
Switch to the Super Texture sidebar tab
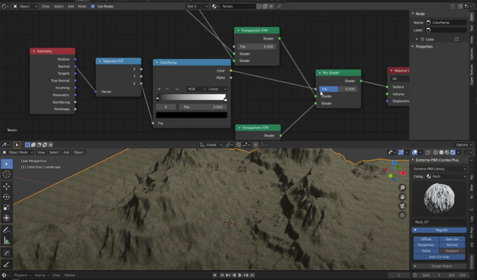(x=472, y=75)
